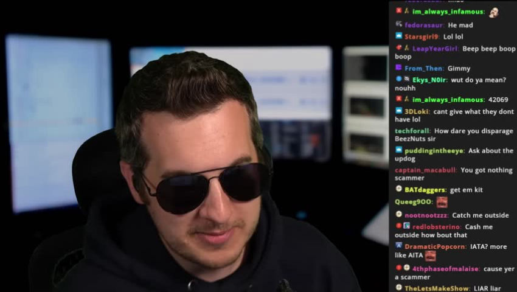Click the blue circle badge before Ekys_N0ir
This screenshot has height=292, width=517.
(x=398, y=79)
